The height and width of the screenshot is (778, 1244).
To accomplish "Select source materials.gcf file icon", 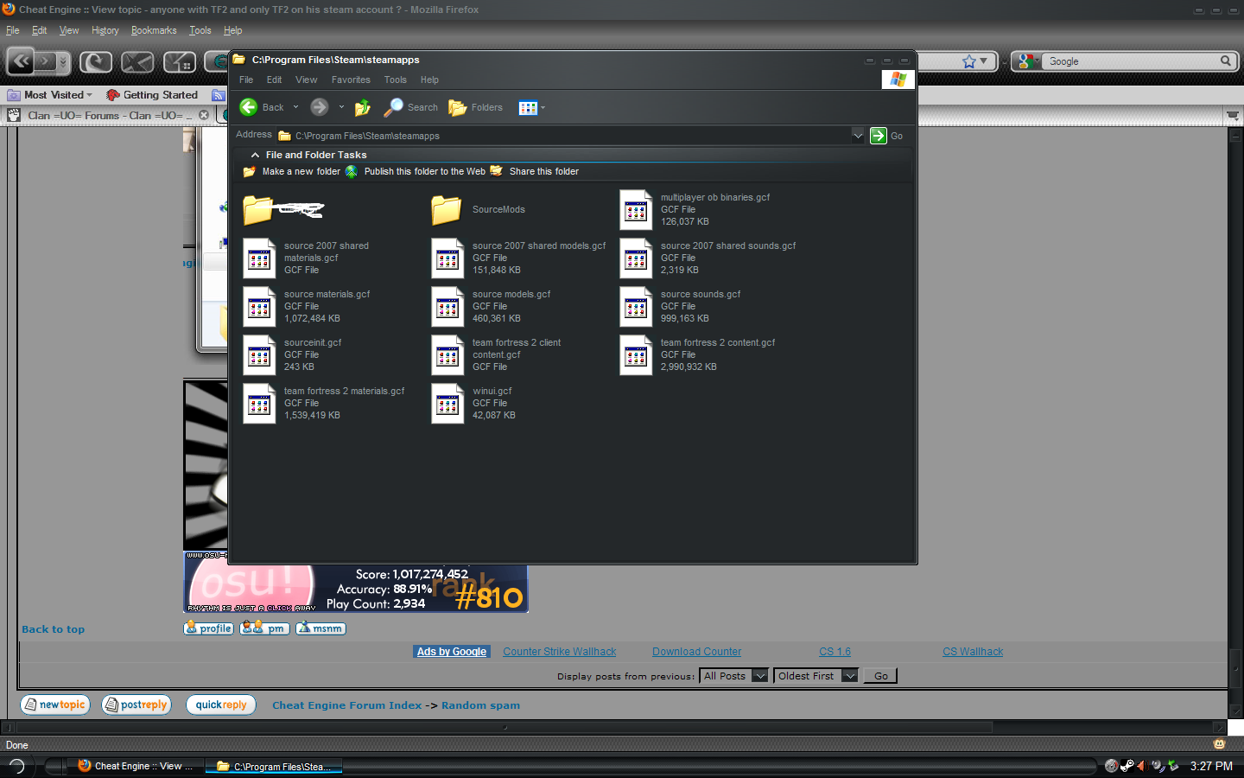I will [x=259, y=307].
